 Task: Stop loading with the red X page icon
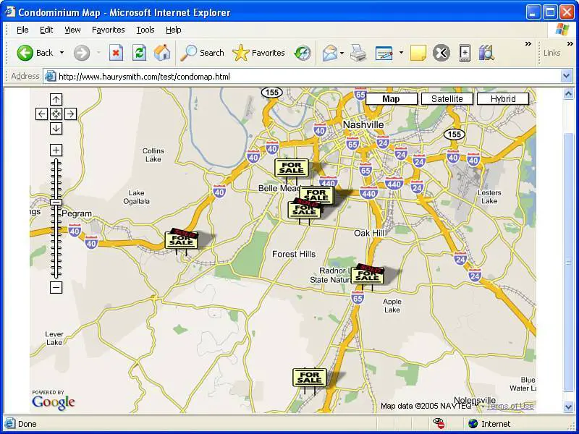click(x=116, y=53)
